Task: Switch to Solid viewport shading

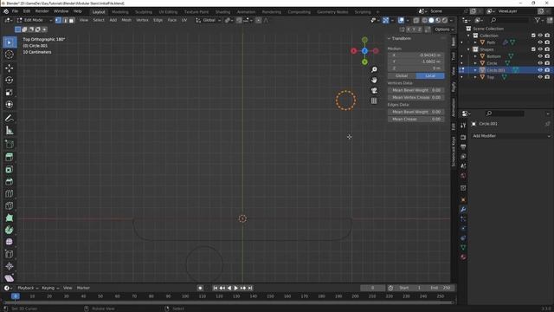Action: (431, 20)
